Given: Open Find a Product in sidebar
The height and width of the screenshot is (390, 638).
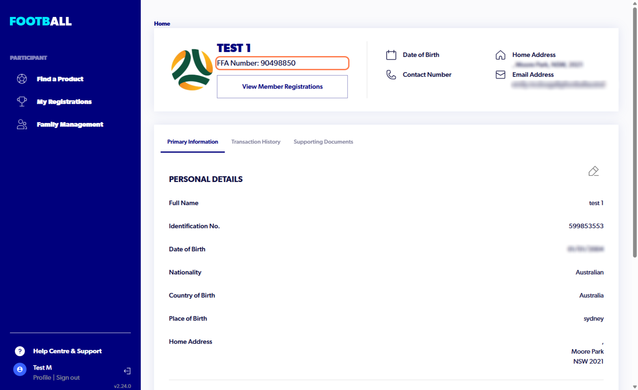Looking at the screenshot, I should coord(60,79).
